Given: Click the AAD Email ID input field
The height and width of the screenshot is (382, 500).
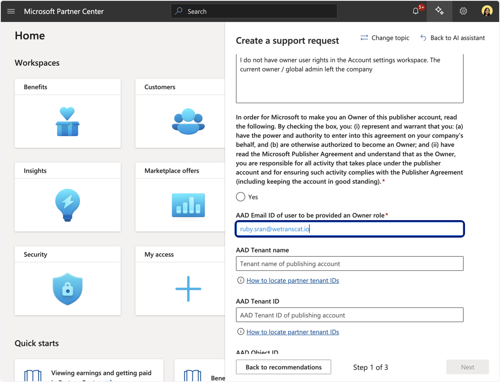Looking at the screenshot, I should [350, 229].
